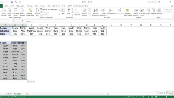
Task: Select column header D
Action: tap(32, 25)
